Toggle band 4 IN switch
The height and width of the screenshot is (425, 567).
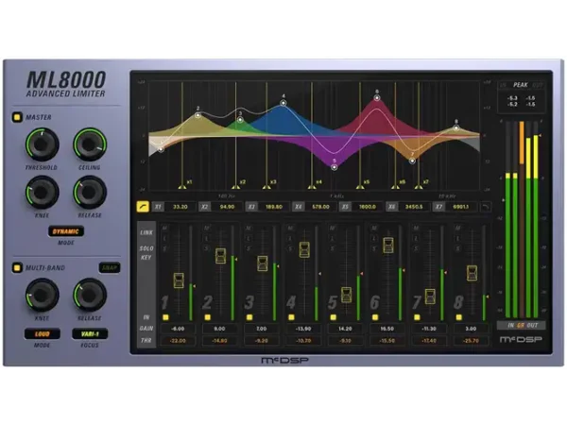(291, 317)
